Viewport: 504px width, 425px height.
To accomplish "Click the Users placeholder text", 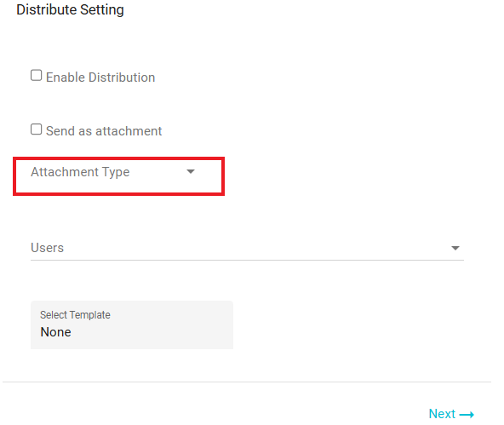I will pos(48,248).
